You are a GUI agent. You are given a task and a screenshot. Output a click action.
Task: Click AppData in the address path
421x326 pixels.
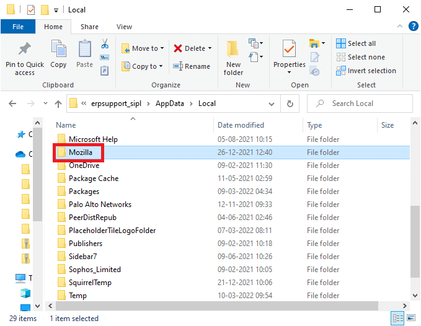click(170, 104)
